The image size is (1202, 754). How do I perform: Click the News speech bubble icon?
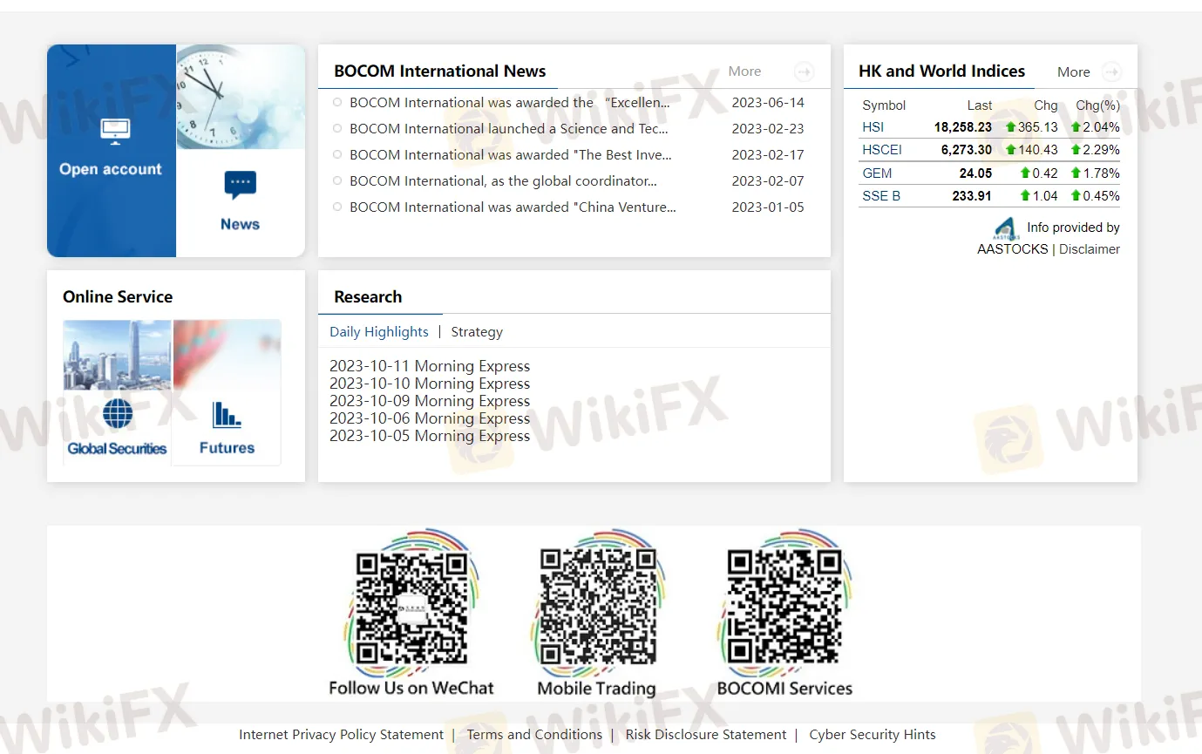[240, 185]
